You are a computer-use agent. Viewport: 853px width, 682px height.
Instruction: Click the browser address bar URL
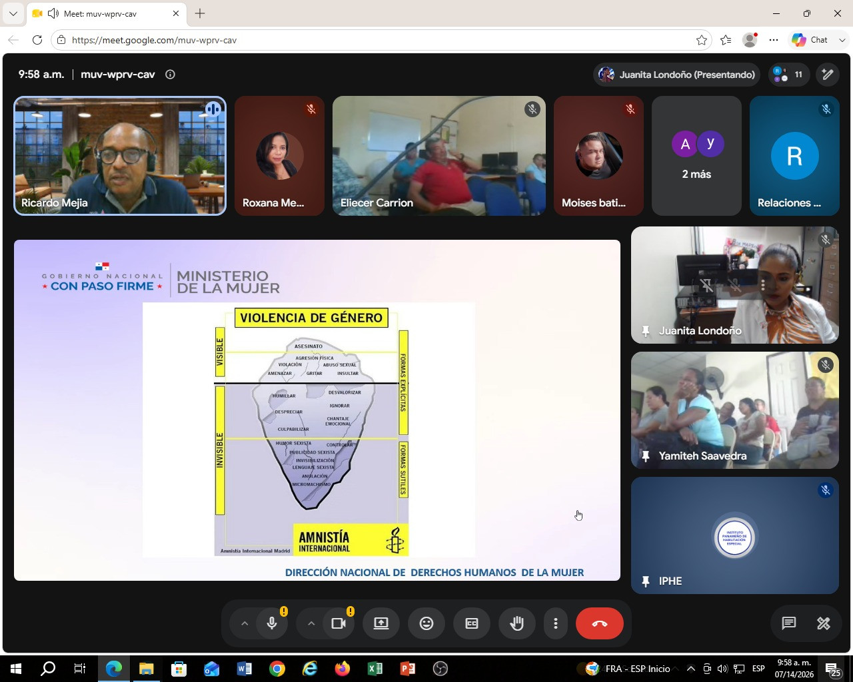coord(154,40)
